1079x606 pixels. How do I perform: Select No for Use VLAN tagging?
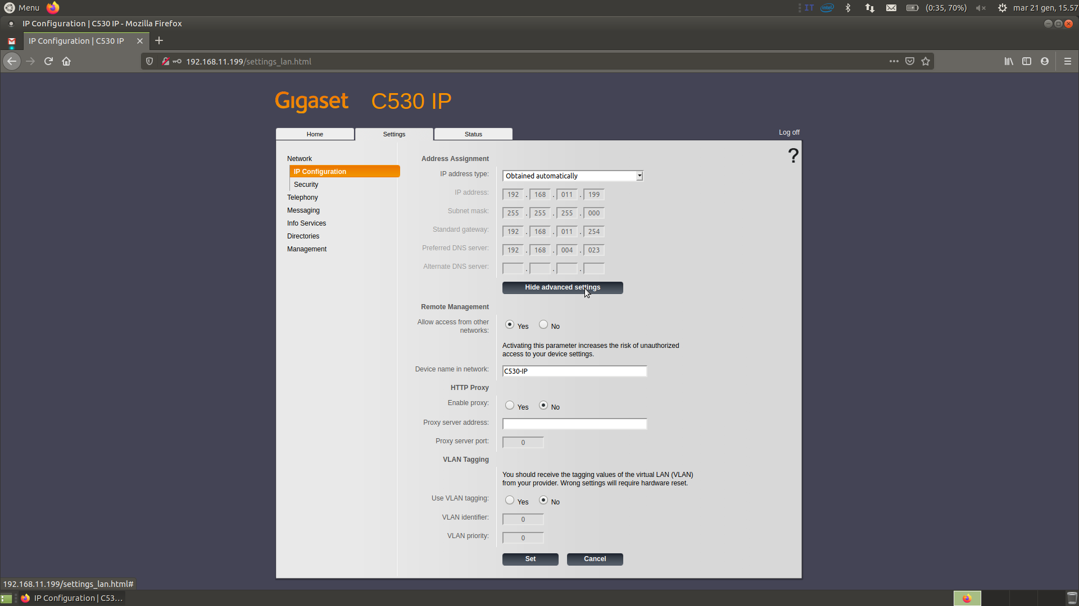pyautogui.click(x=543, y=500)
